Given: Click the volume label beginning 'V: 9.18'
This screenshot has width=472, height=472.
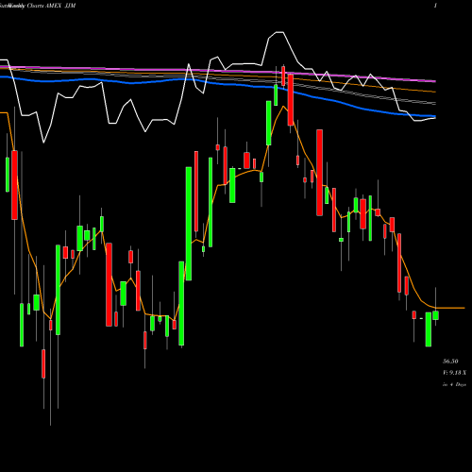Looking at the screenshot, I should pyautogui.click(x=454, y=373).
